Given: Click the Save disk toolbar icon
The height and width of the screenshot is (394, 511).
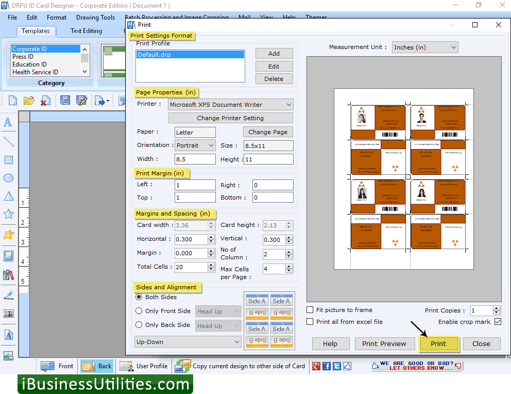Looking at the screenshot, I should (65, 101).
